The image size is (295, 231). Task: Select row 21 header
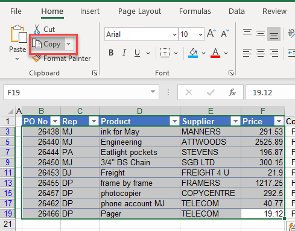tap(8, 224)
